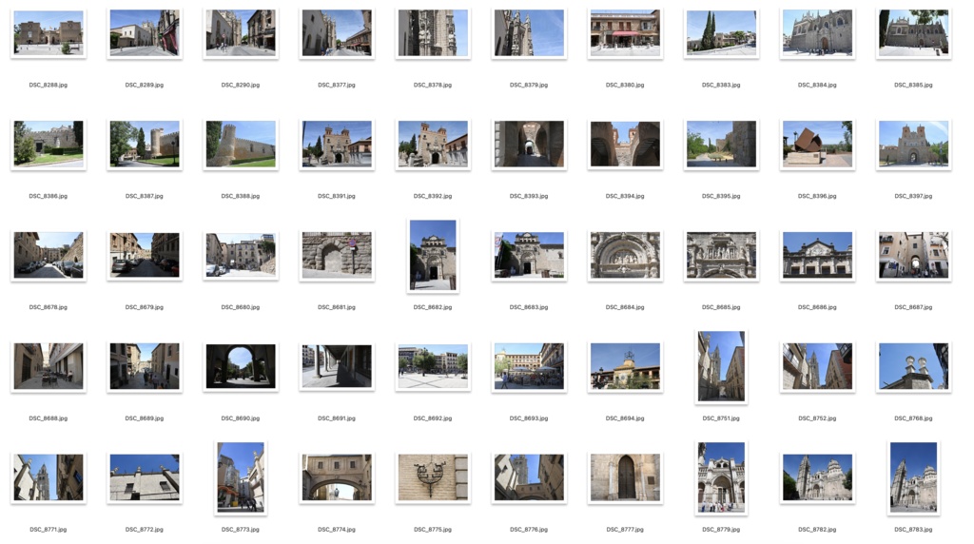Select the DSC_8383.jpg photo thumbnail
The width and height of the screenshot is (974, 544).
coord(721,33)
